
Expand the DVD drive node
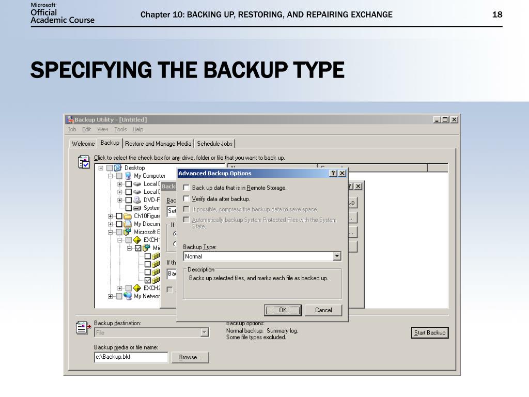tap(120, 200)
